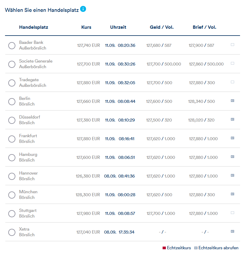Click realtime quote icon in Xetra row
The height and width of the screenshot is (254, 243).
(232, 231)
